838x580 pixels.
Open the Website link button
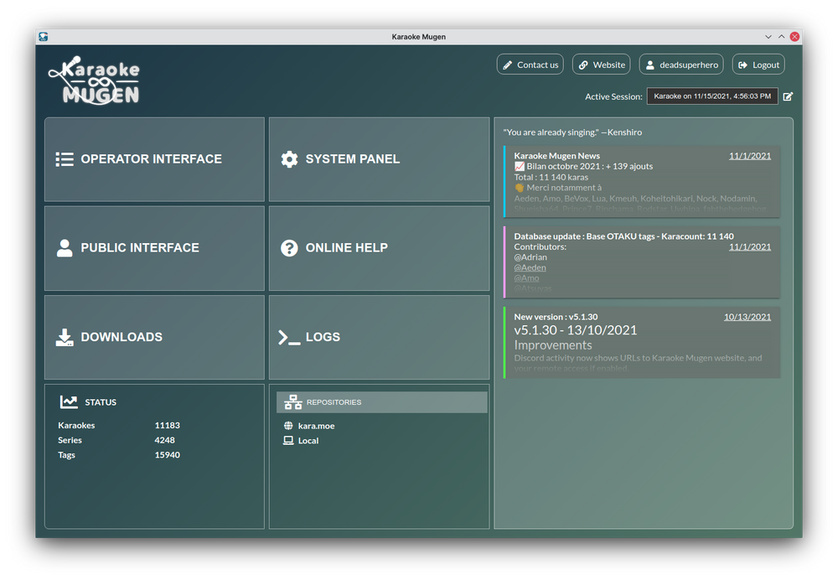tap(601, 65)
